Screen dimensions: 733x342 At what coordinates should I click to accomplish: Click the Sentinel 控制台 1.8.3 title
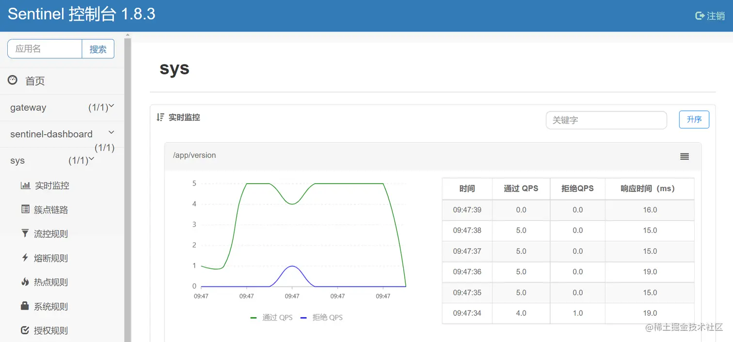(81, 14)
